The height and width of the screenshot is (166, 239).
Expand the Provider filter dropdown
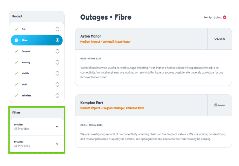coord(57,127)
